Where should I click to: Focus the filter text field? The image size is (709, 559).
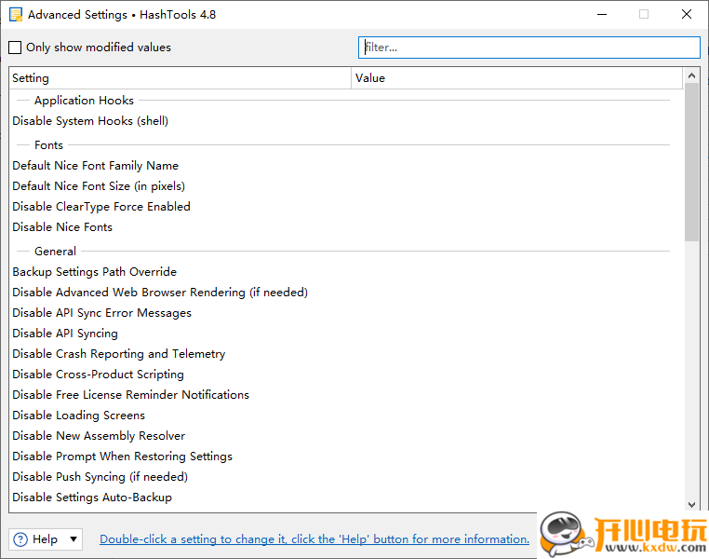[x=529, y=48]
